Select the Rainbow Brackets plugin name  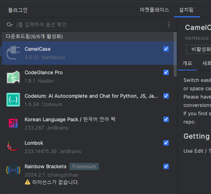coord(45,167)
